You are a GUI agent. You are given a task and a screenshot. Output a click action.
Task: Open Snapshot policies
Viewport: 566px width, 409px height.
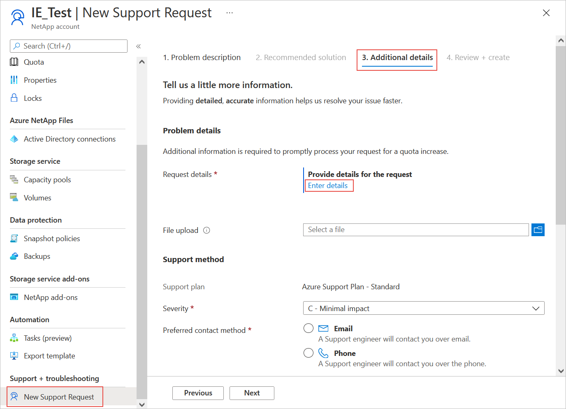click(x=52, y=238)
